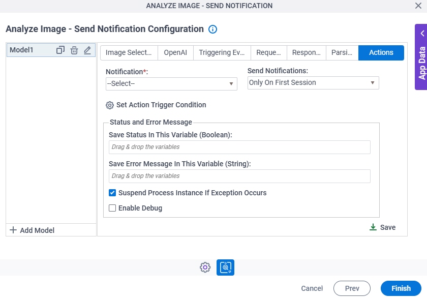
Task: Open the bottom settings gear icon
Action: click(x=205, y=267)
